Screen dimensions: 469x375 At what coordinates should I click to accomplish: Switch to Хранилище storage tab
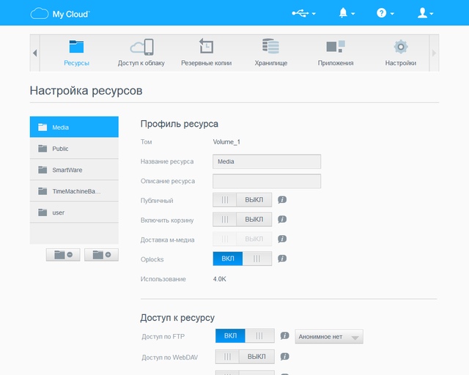click(x=271, y=53)
